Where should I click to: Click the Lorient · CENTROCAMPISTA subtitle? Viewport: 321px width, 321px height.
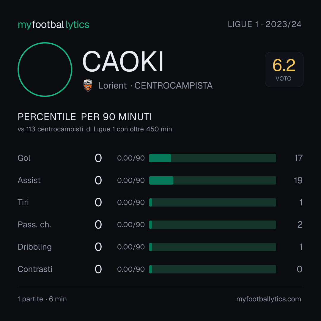tap(155, 86)
